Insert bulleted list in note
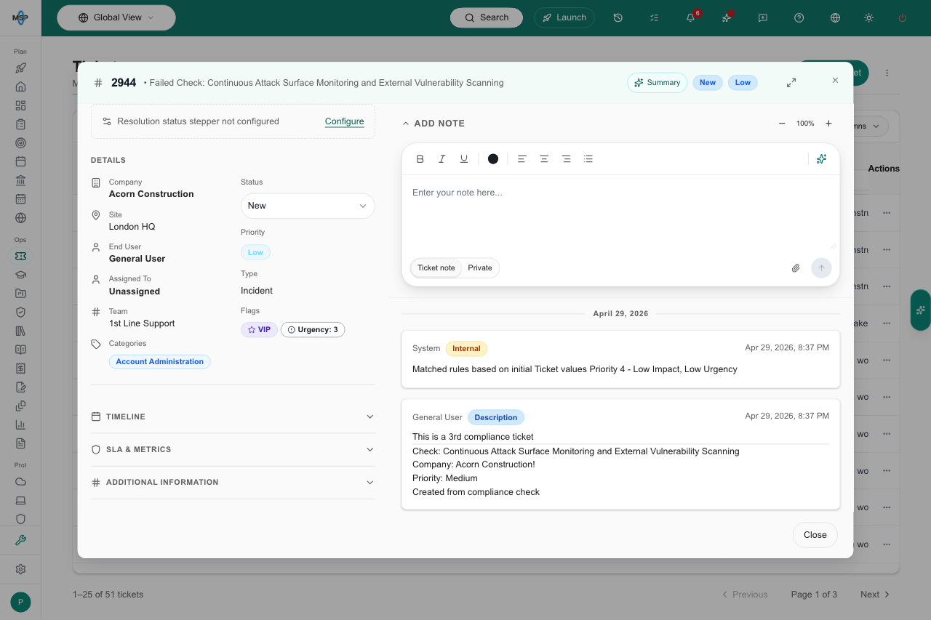Screen dimensions: 931x620 click(588, 159)
